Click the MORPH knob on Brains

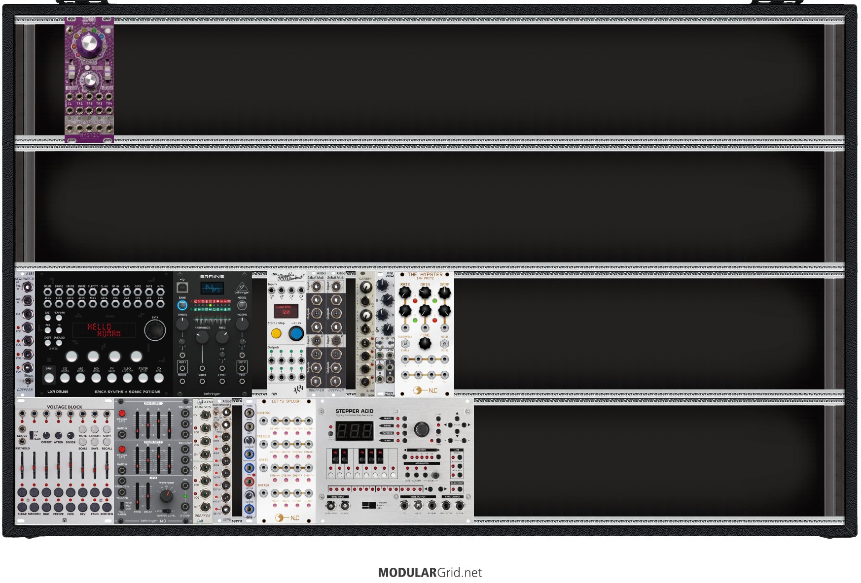point(242,324)
